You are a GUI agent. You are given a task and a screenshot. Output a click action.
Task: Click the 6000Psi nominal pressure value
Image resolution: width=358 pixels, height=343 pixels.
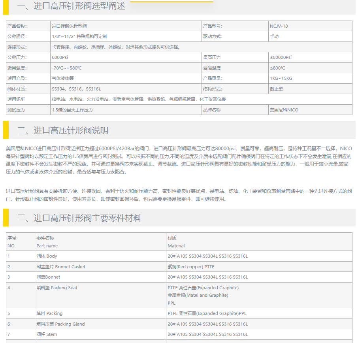pyautogui.click(x=61, y=57)
